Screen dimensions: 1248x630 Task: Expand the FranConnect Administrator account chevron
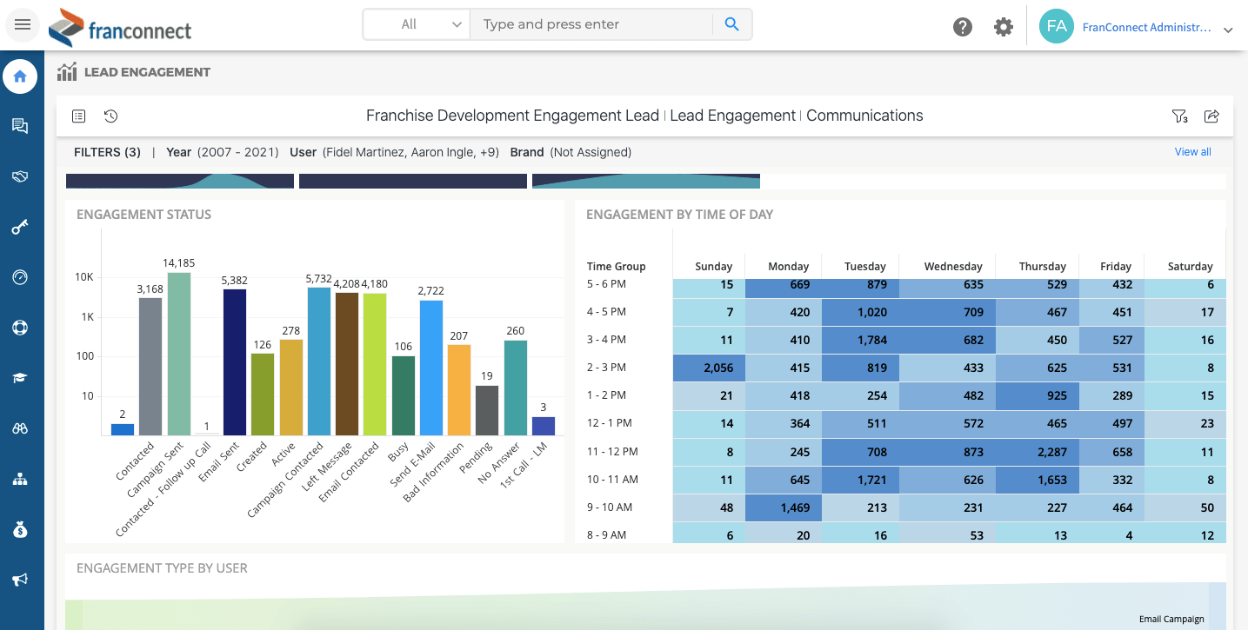1228,29
